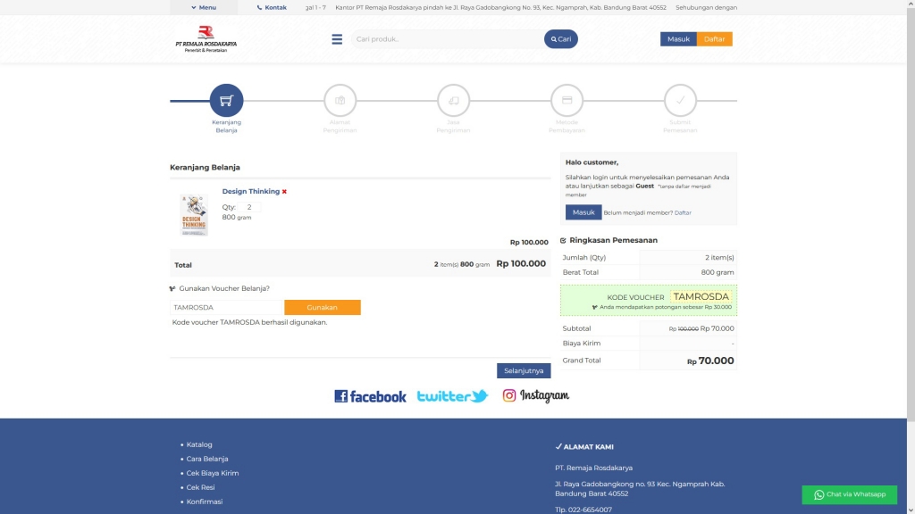Click the PT Remaja Rosdakarya logo

point(206,39)
